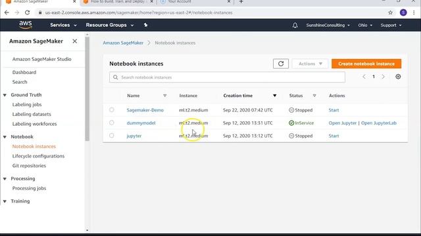
Task: Select the jupyter instance radio button
Action: pos(112,136)
